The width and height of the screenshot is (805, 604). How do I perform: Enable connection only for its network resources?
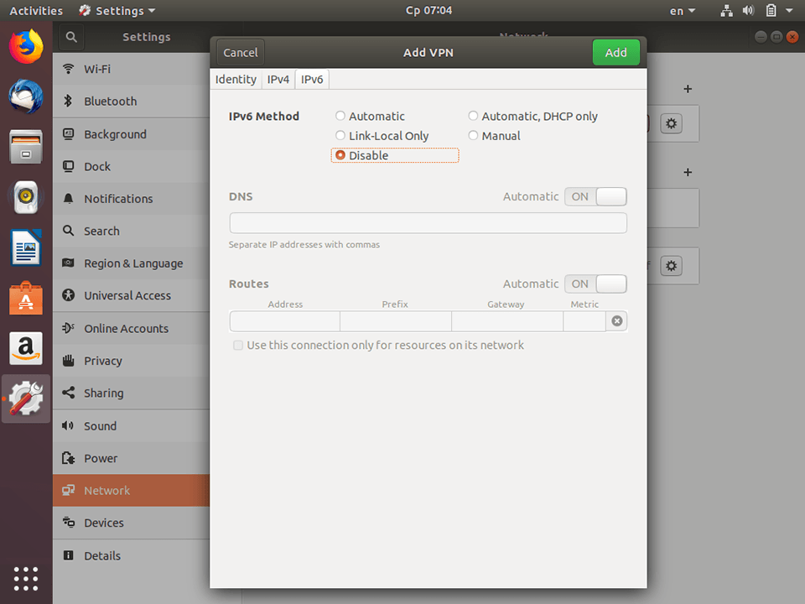tap(238, 345)
